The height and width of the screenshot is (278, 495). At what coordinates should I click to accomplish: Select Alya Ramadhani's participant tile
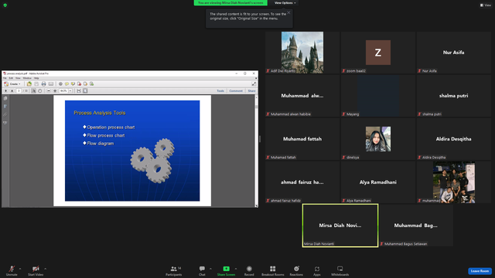click(x=378, y=182)
